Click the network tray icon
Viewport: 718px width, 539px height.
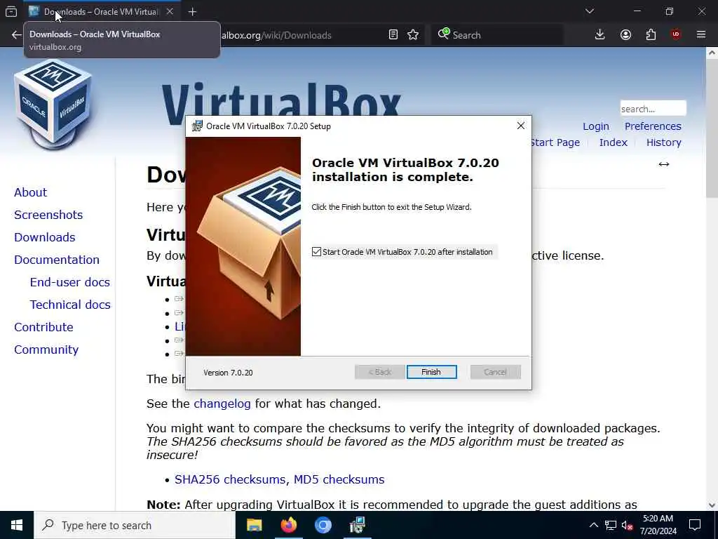(x=611, y=525)
